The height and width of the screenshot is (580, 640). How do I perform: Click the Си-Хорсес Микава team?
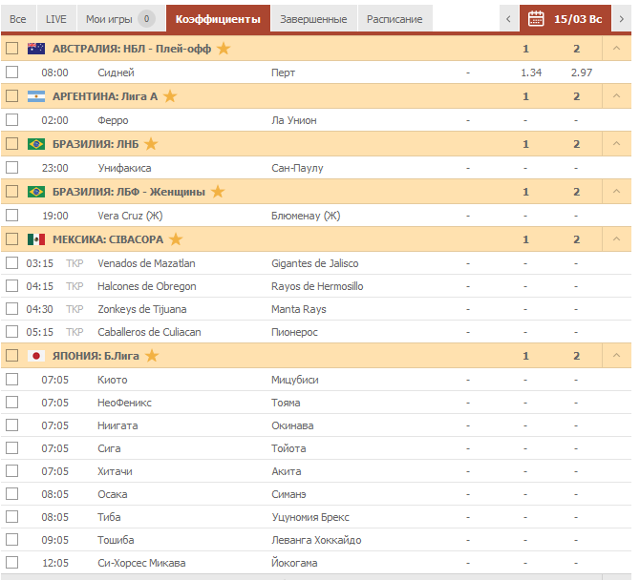[141, 563]
